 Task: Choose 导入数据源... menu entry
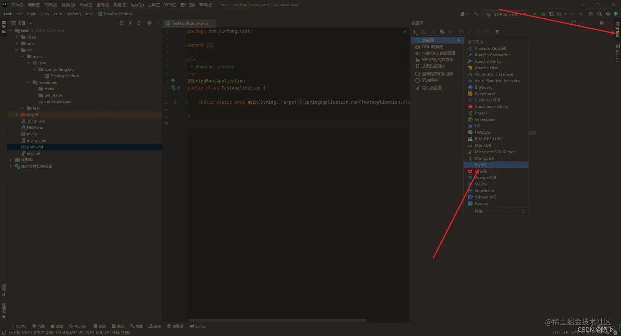[437, 88]
